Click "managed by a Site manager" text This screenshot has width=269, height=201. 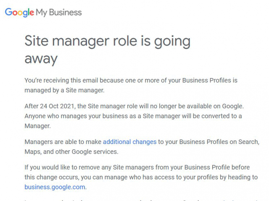(x=63, y=89)
